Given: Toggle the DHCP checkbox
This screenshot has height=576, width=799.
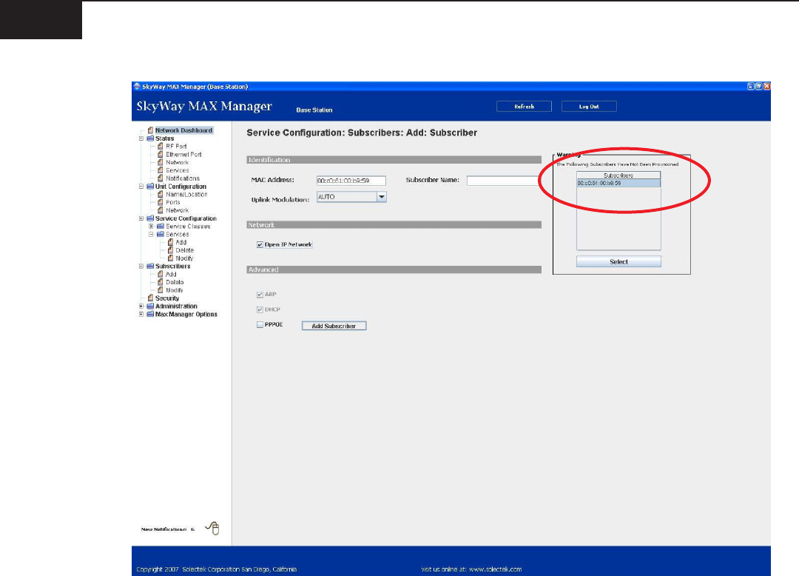Looking at the screenshot, I should [260, 309].
